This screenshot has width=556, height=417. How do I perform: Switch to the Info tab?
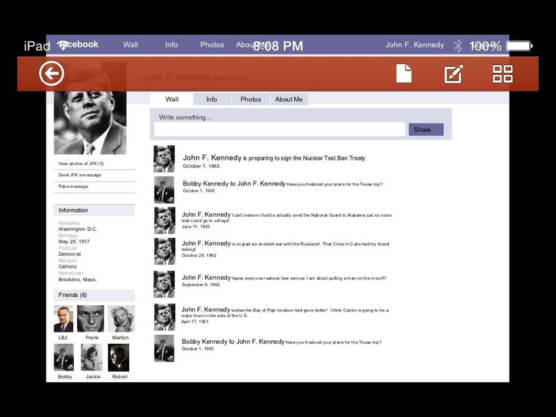[212, 99]
